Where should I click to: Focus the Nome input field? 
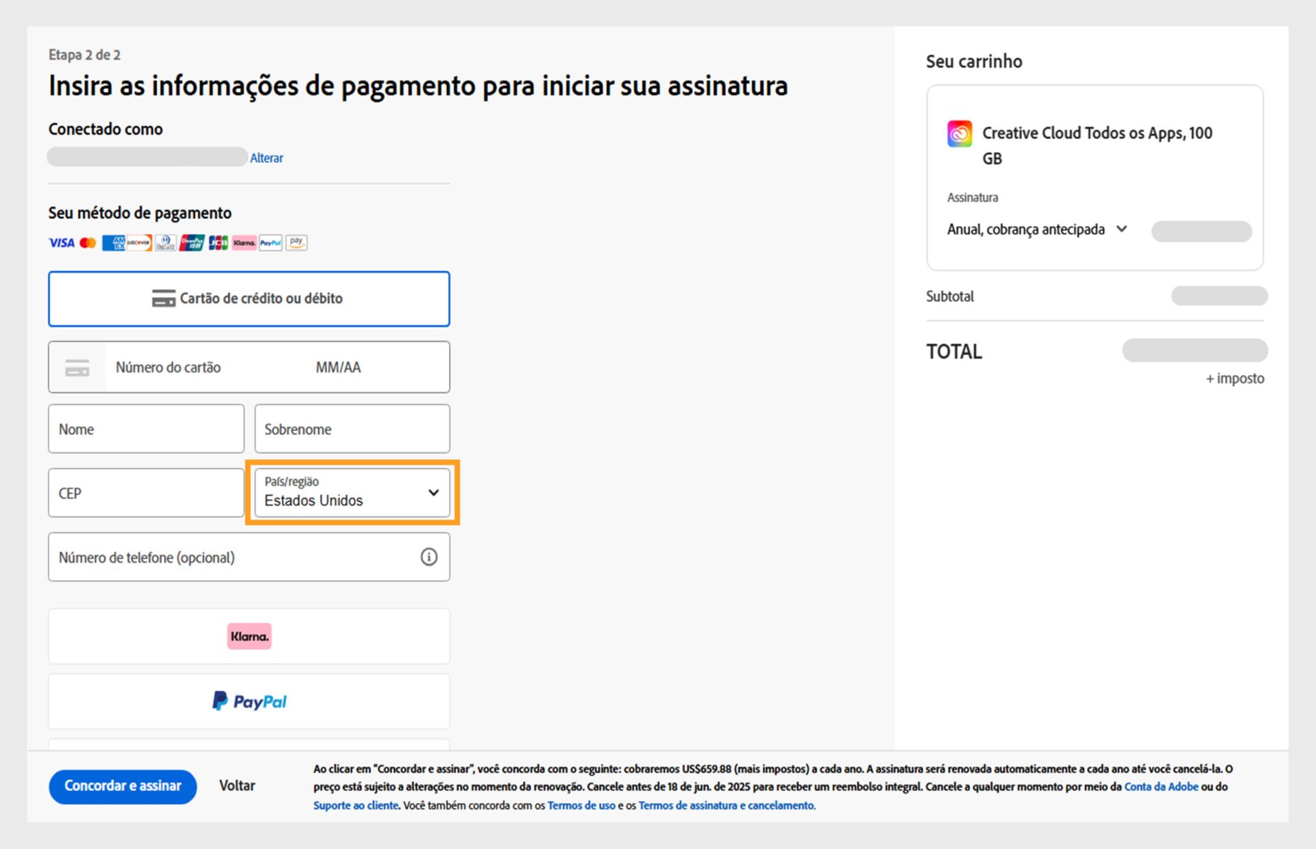146,429
